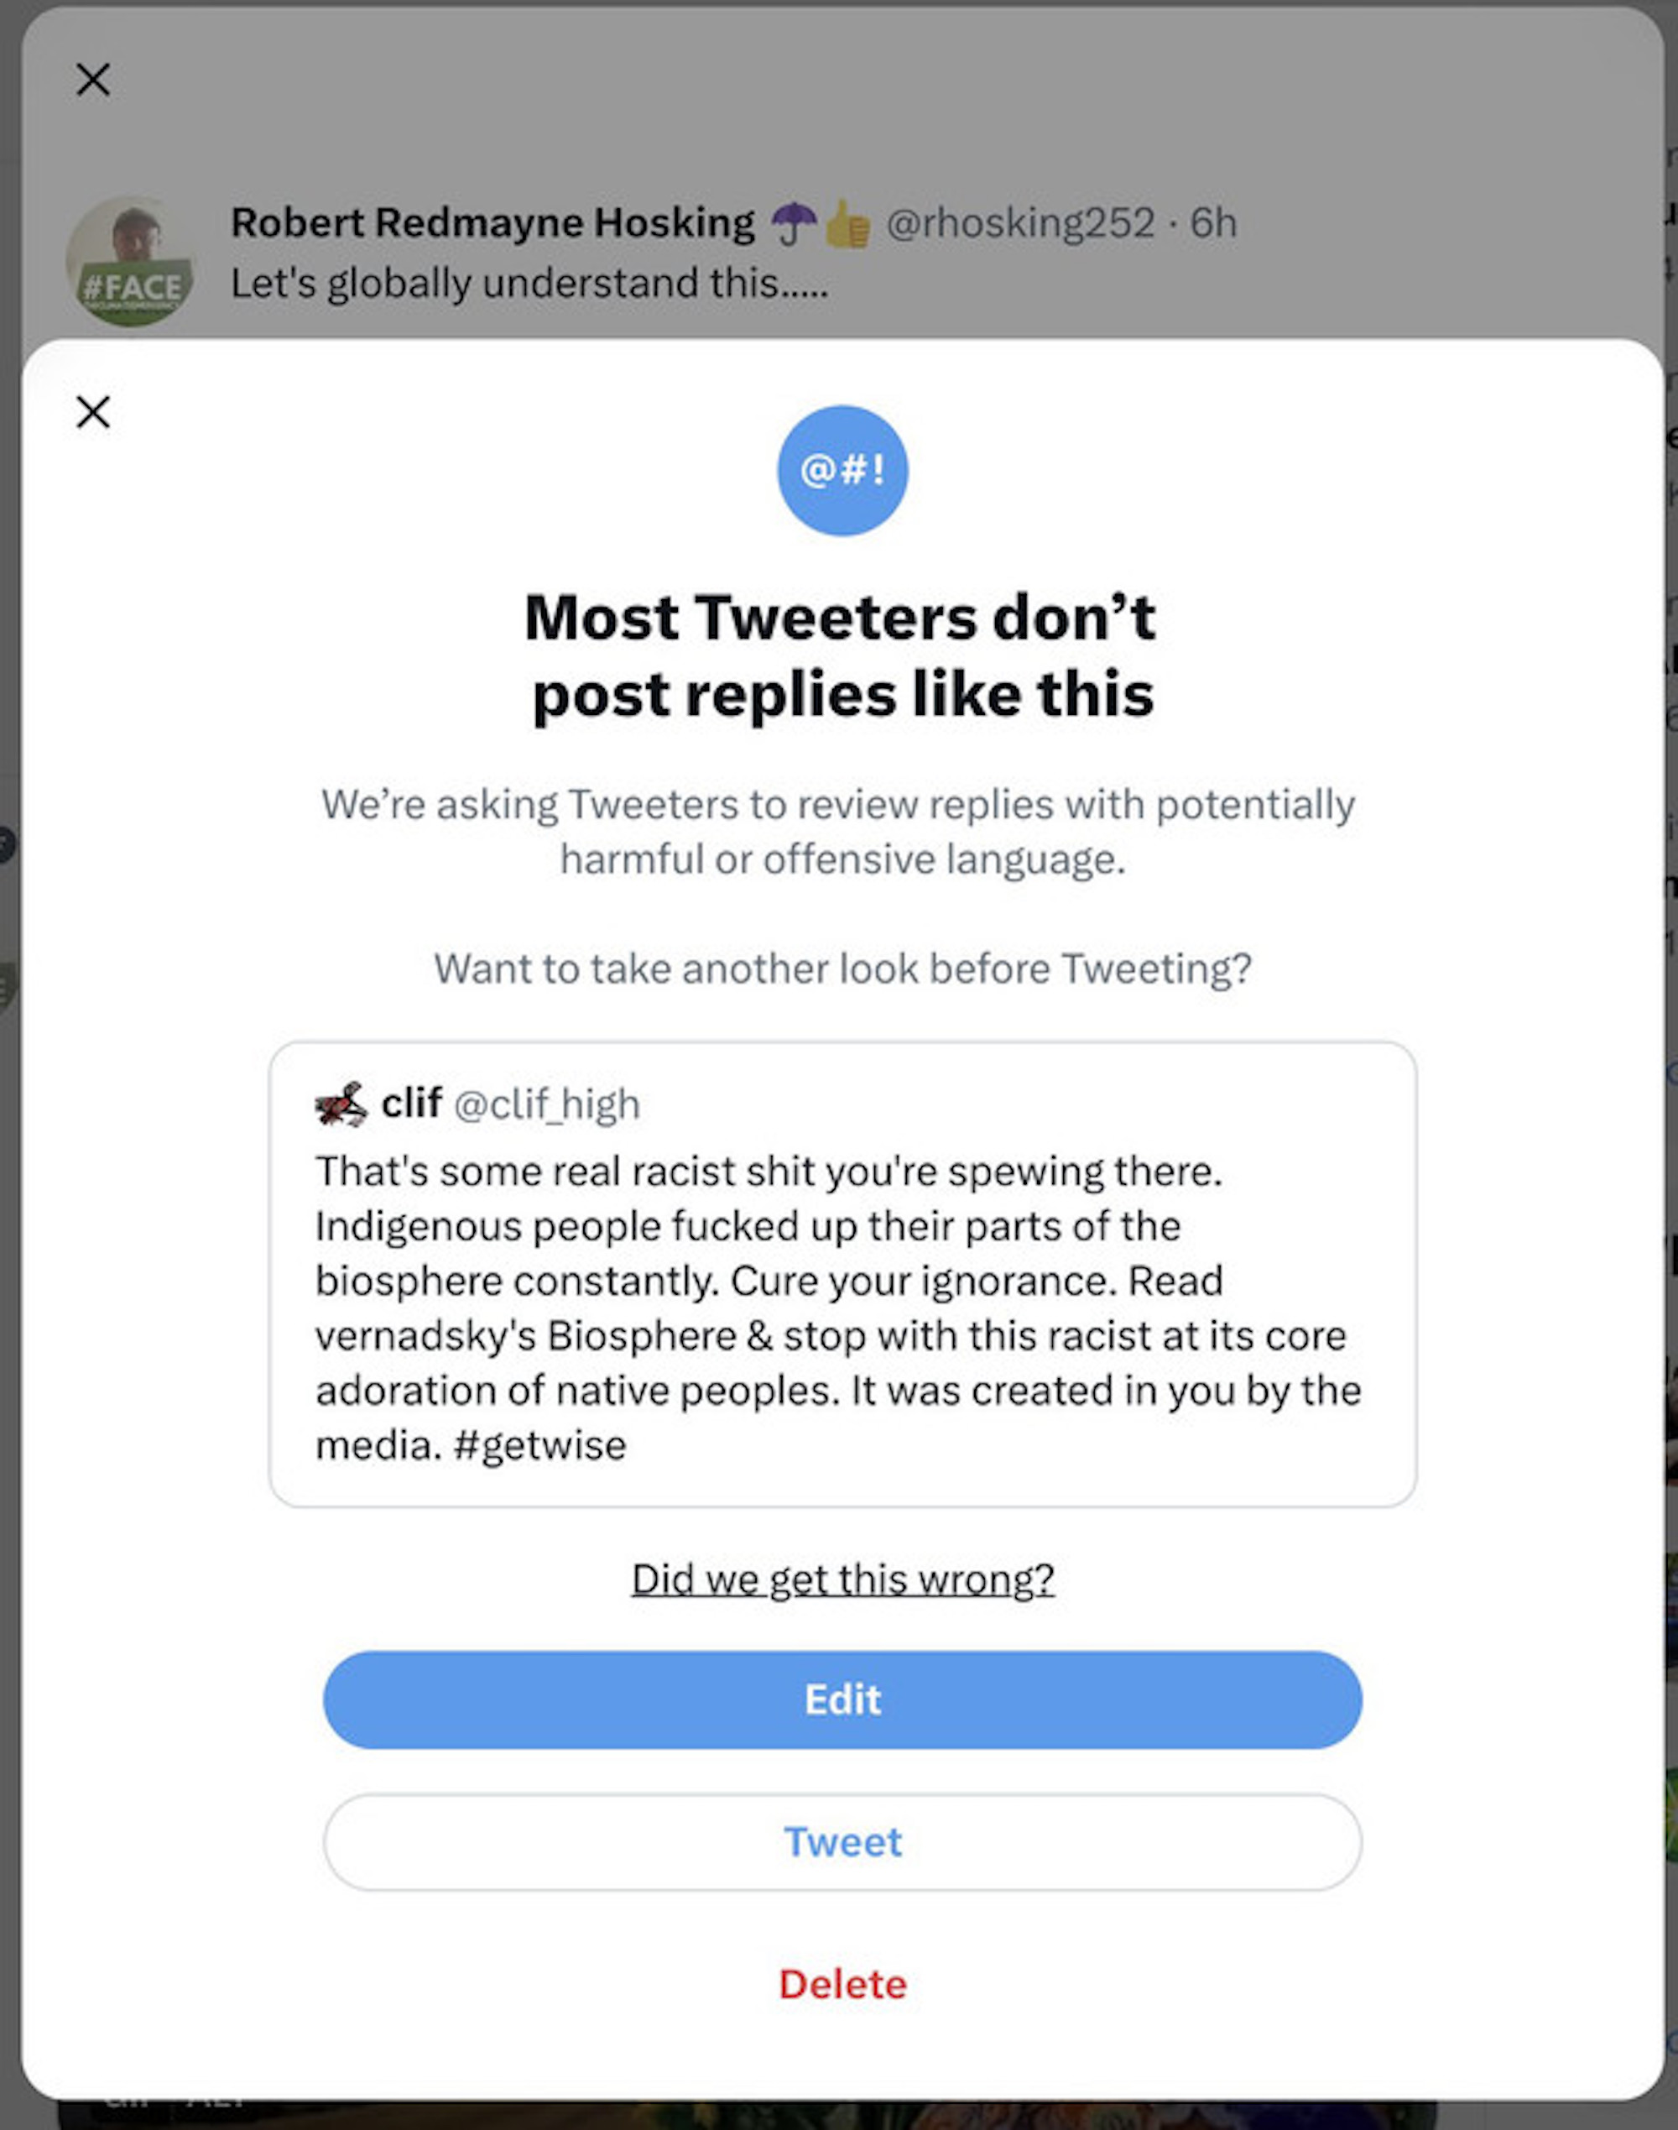The width and height of the screenshot is (1678, 2130).
Task: Click the thumbs-up emoji beside Hosking's name
Action: point(847,224)
